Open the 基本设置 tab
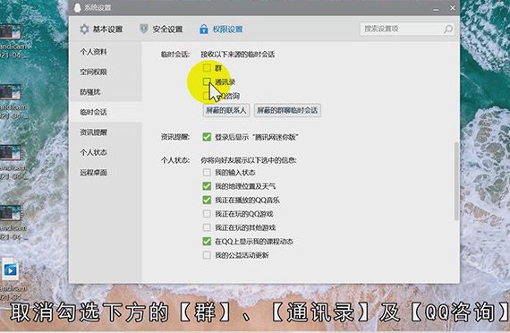Screen dimensions: 510x333 coord(101,30)
